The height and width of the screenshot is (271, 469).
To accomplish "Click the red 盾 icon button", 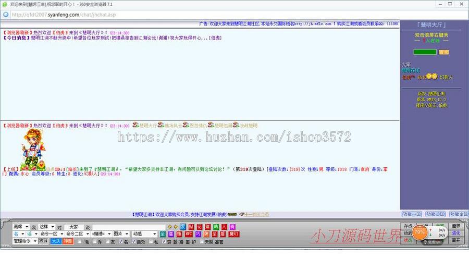I will pyautogui.click(x=223, y=234).
